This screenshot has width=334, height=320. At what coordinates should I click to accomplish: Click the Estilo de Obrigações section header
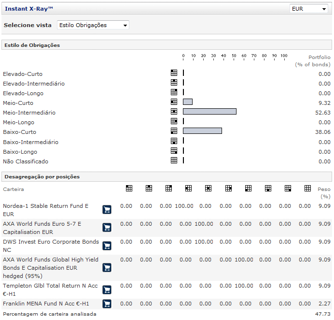[167, 45]
